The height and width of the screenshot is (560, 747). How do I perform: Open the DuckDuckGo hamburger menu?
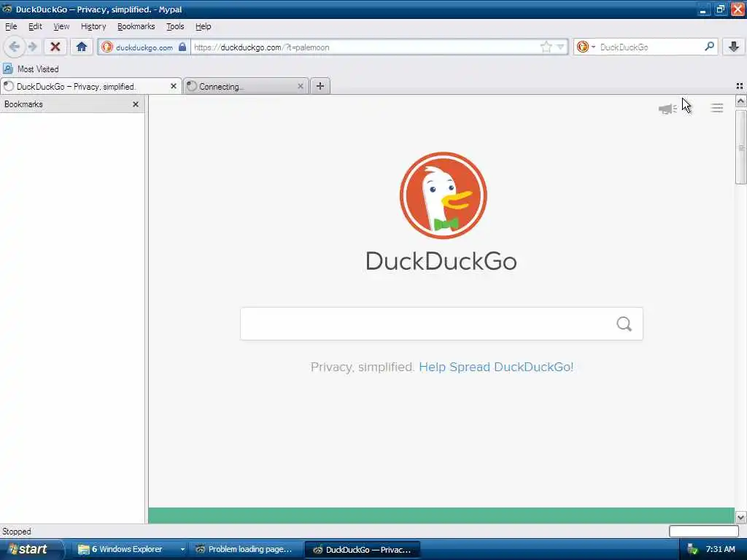coord(717,108)
